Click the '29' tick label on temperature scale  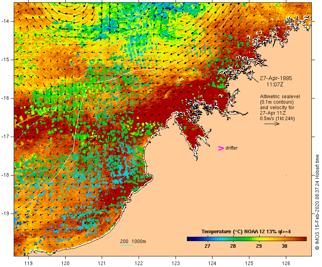click(x=259, y=246)
